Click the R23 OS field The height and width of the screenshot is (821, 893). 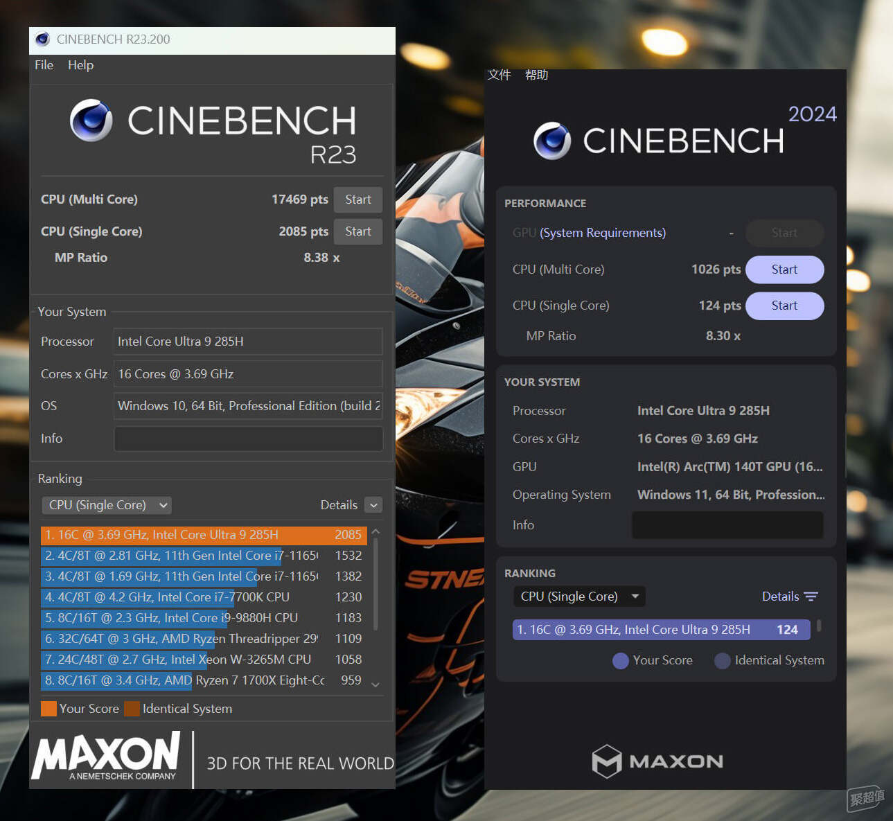coord(248,406)
